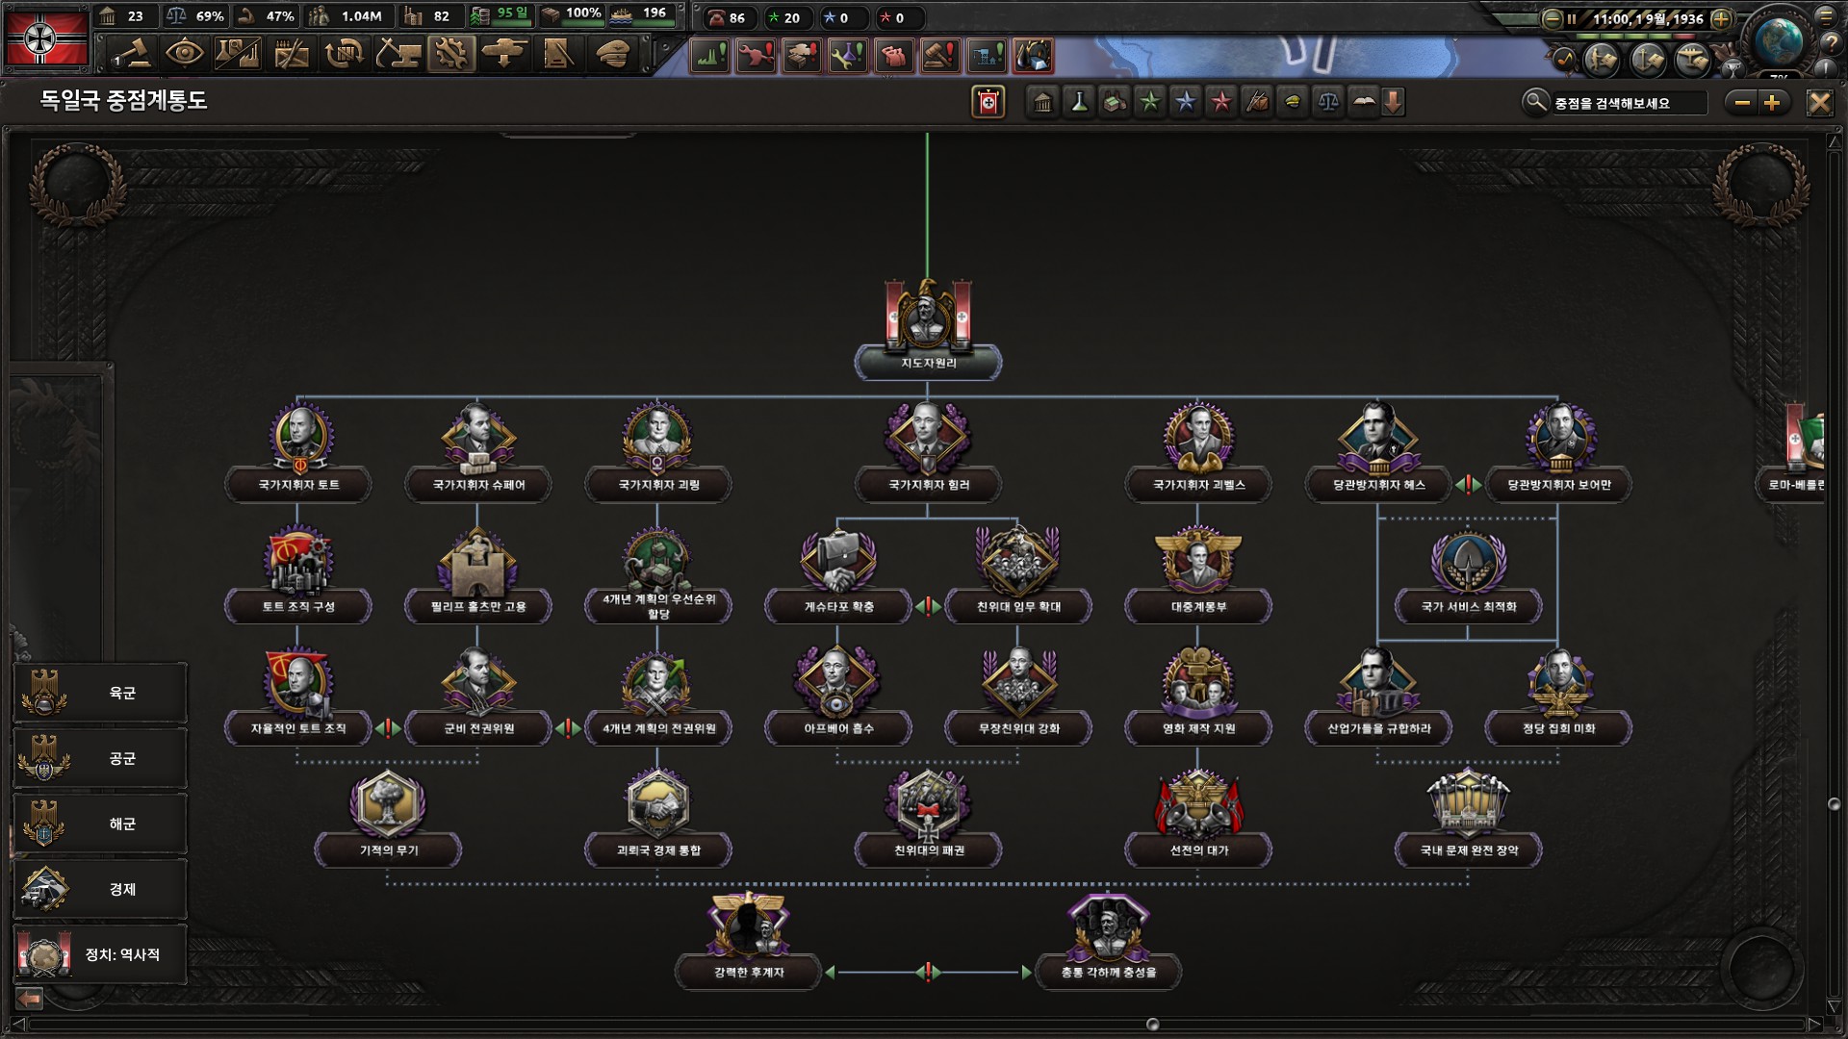
Task: Expand filters with the orange down arrow
Action: [x=1393, y=102]
